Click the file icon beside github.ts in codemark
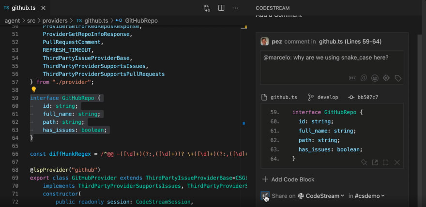Image resolution: width=426 pixels, height=207 pixels. coord(264,97)
